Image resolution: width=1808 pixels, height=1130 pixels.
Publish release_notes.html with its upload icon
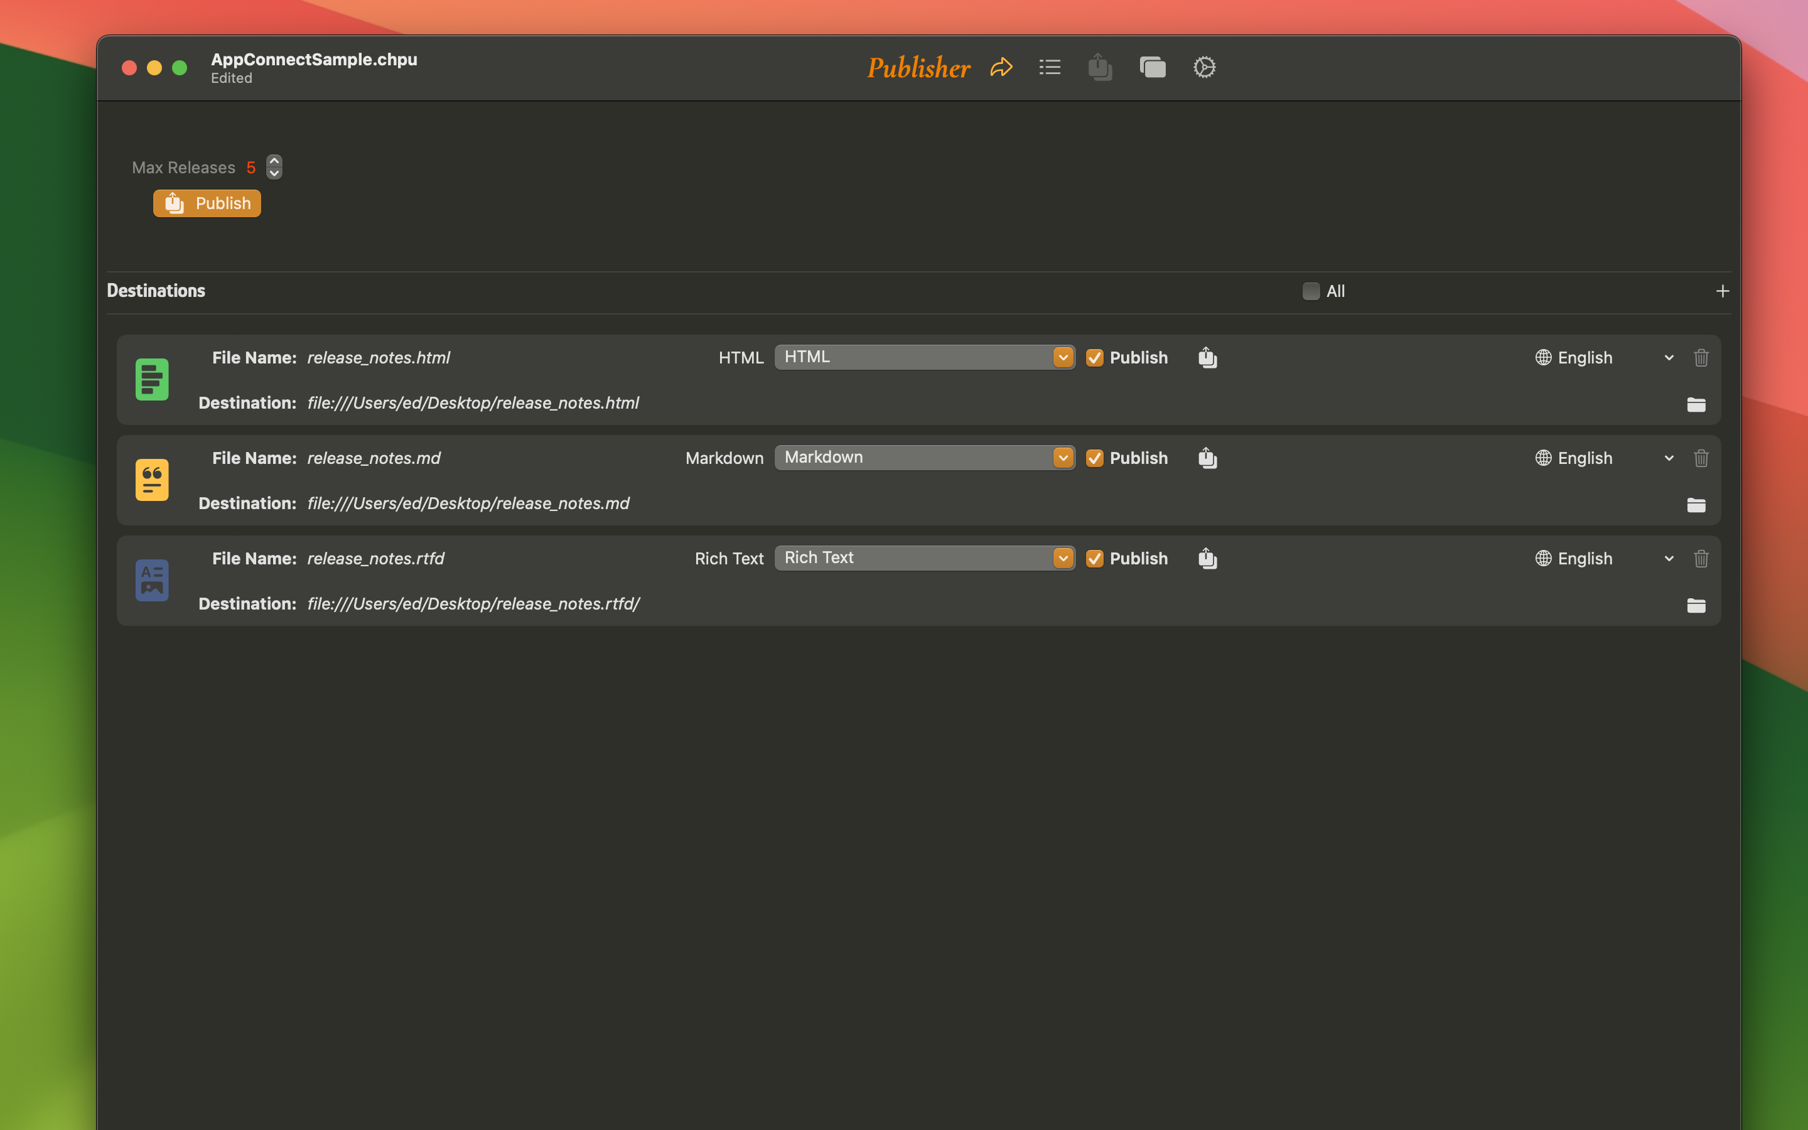(x=1207, y=357)
